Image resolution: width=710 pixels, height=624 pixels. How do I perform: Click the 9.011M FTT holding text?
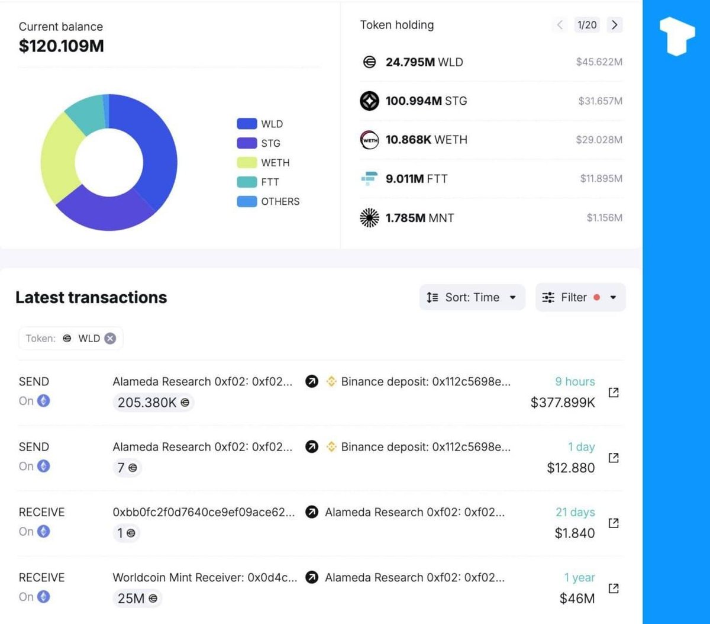coord(417,178)
